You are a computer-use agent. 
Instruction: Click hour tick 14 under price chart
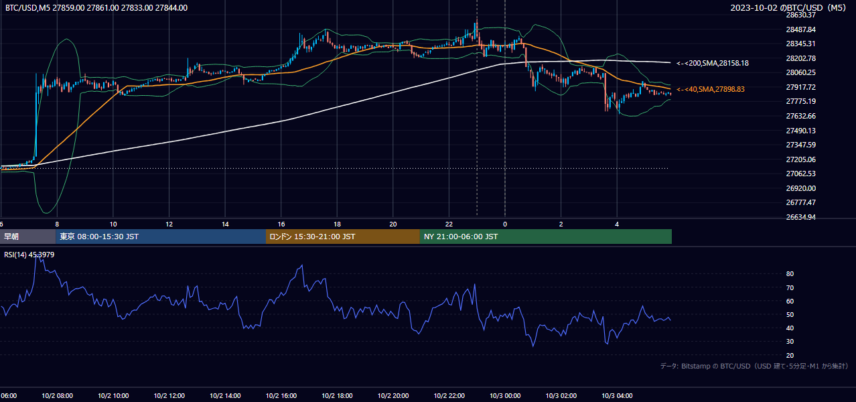coord(225,224)
